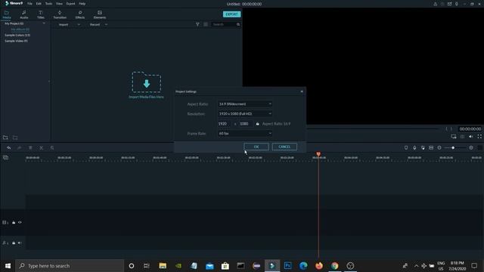Toggle the aspect ratio lock icon
The height and width of the screenshot is (272, 484).
[257, 124]
